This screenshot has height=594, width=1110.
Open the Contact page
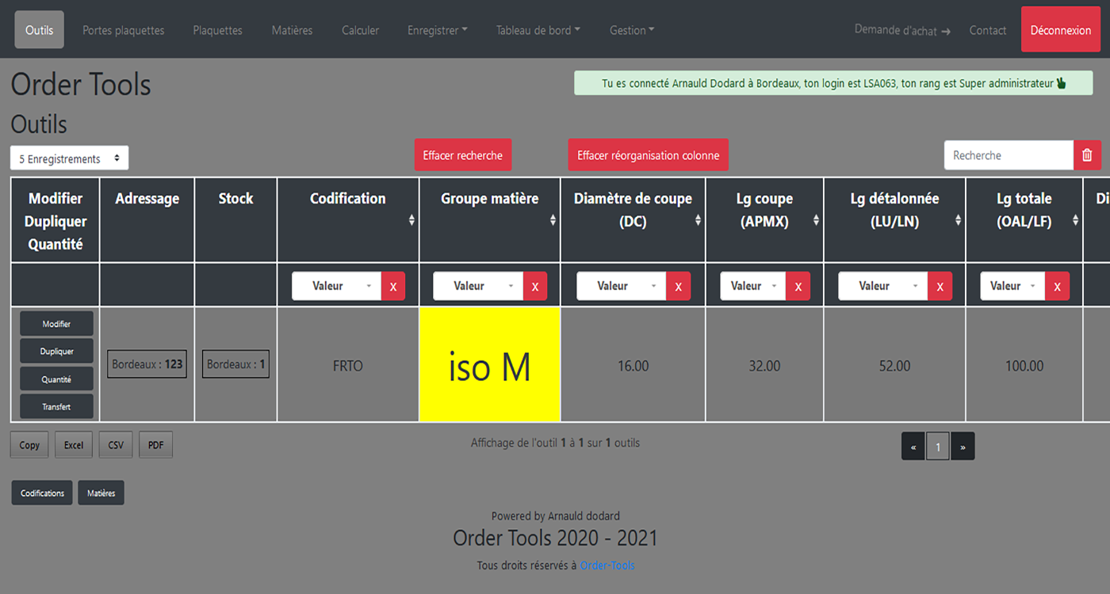988,30
